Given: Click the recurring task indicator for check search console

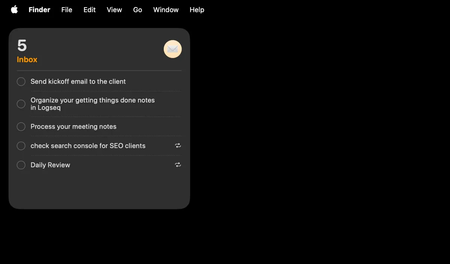Looking at the screenshot, I should tap(178, 146).
